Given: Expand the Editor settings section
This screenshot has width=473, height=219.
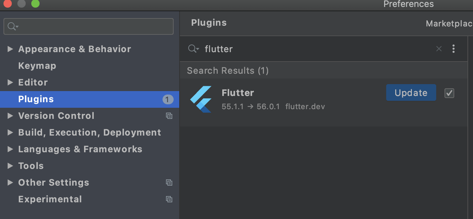Looking at the screenshot, I should (x=10, y=82).
